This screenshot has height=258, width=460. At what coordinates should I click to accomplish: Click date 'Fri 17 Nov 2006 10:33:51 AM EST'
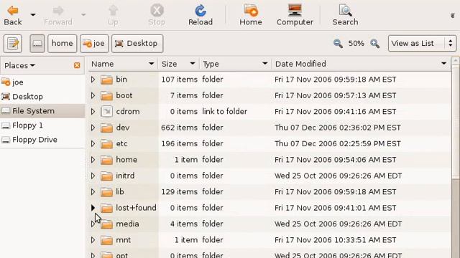336,240
